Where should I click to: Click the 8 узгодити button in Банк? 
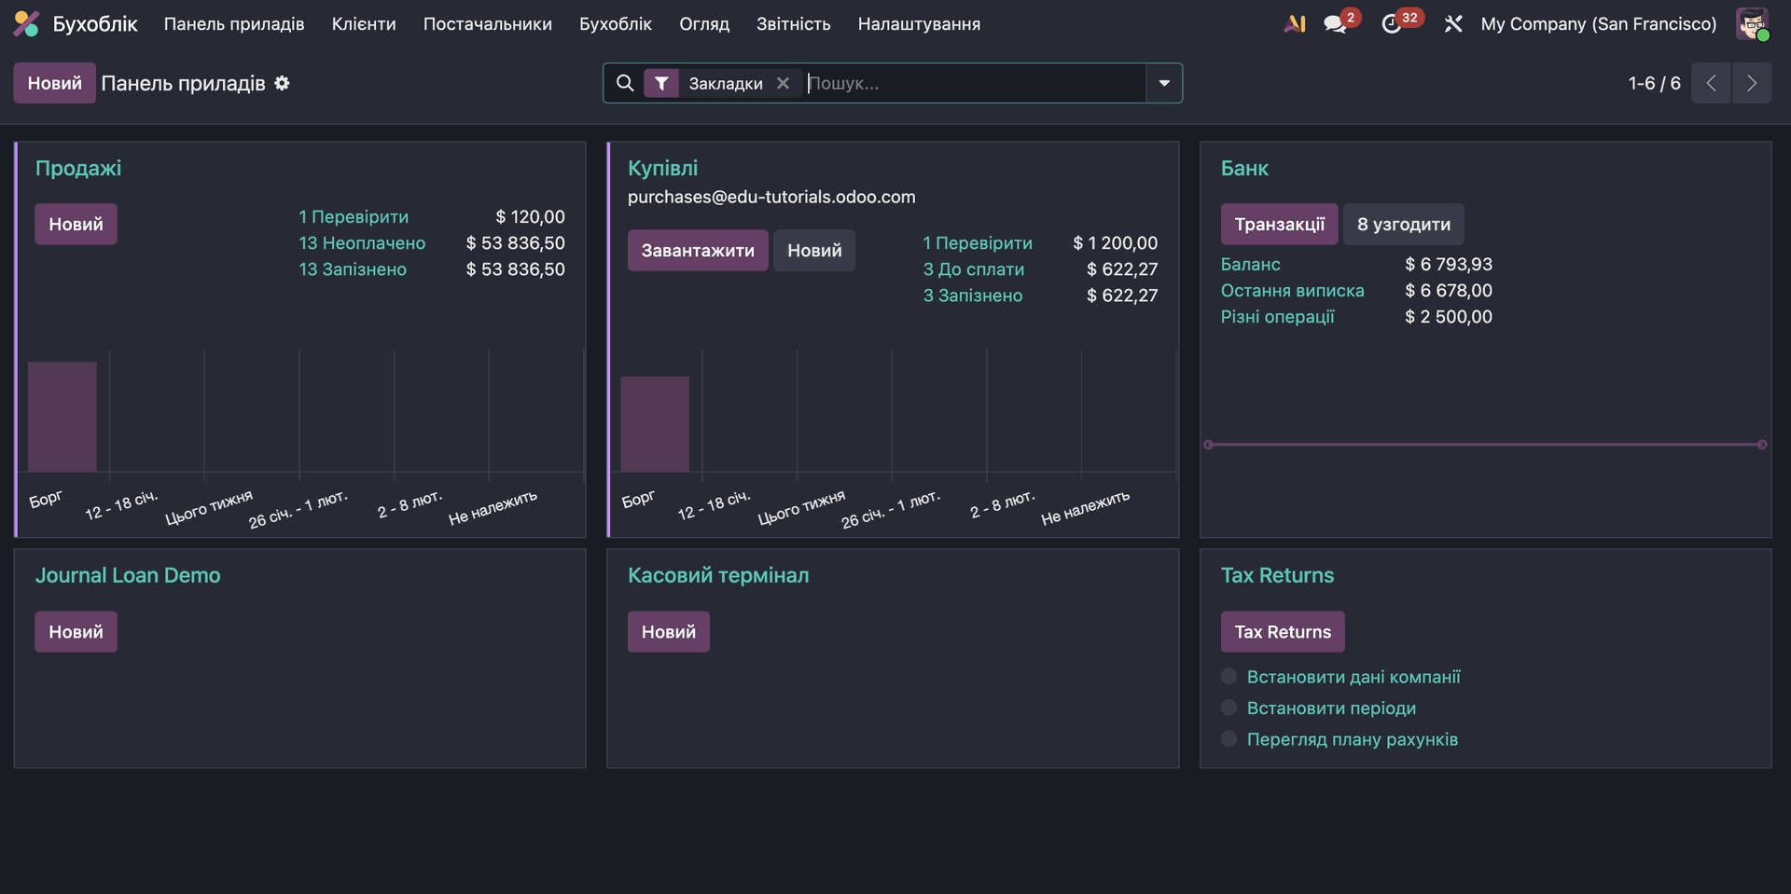tap(1403, 224)
